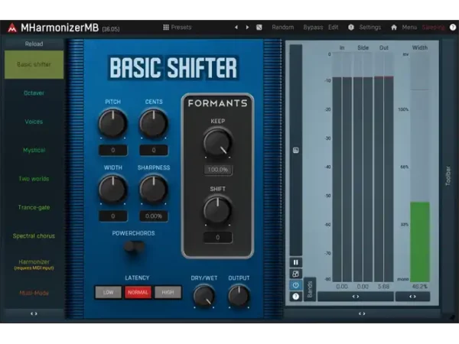Select Voices mode
Screen dimensions: 459x344
(34, 122)
